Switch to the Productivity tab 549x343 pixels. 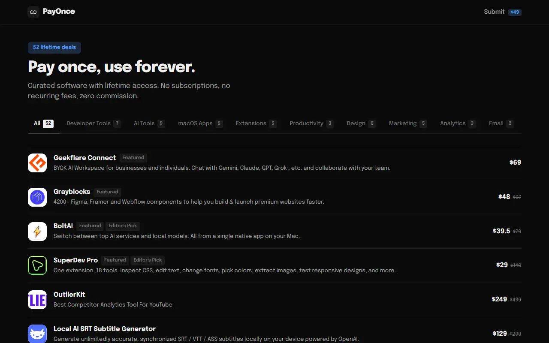(x=311, y=123)
